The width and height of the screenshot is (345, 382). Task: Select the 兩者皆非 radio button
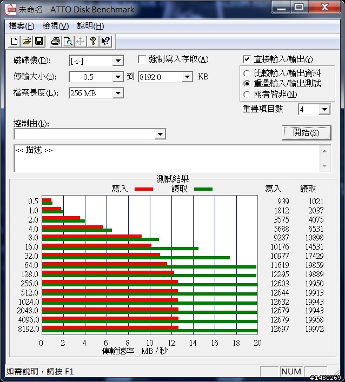click(247, 94)
